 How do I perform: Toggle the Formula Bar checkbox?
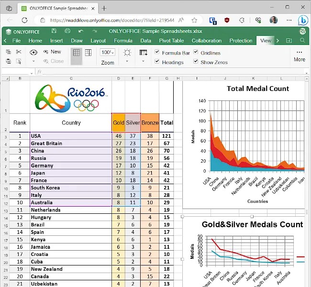point(157,52)
